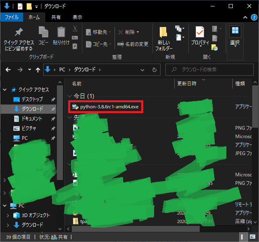Click the Edit icon in 開く group
Viewport: 259px width, 242px height.
(x=215, y=38)
